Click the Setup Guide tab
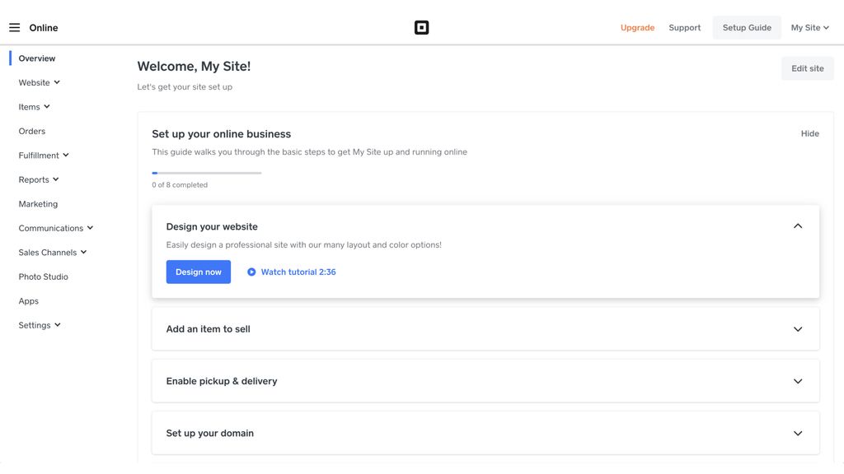Viewport: 844px width, 474px height. pyautogui.click(x=746, y=26)
